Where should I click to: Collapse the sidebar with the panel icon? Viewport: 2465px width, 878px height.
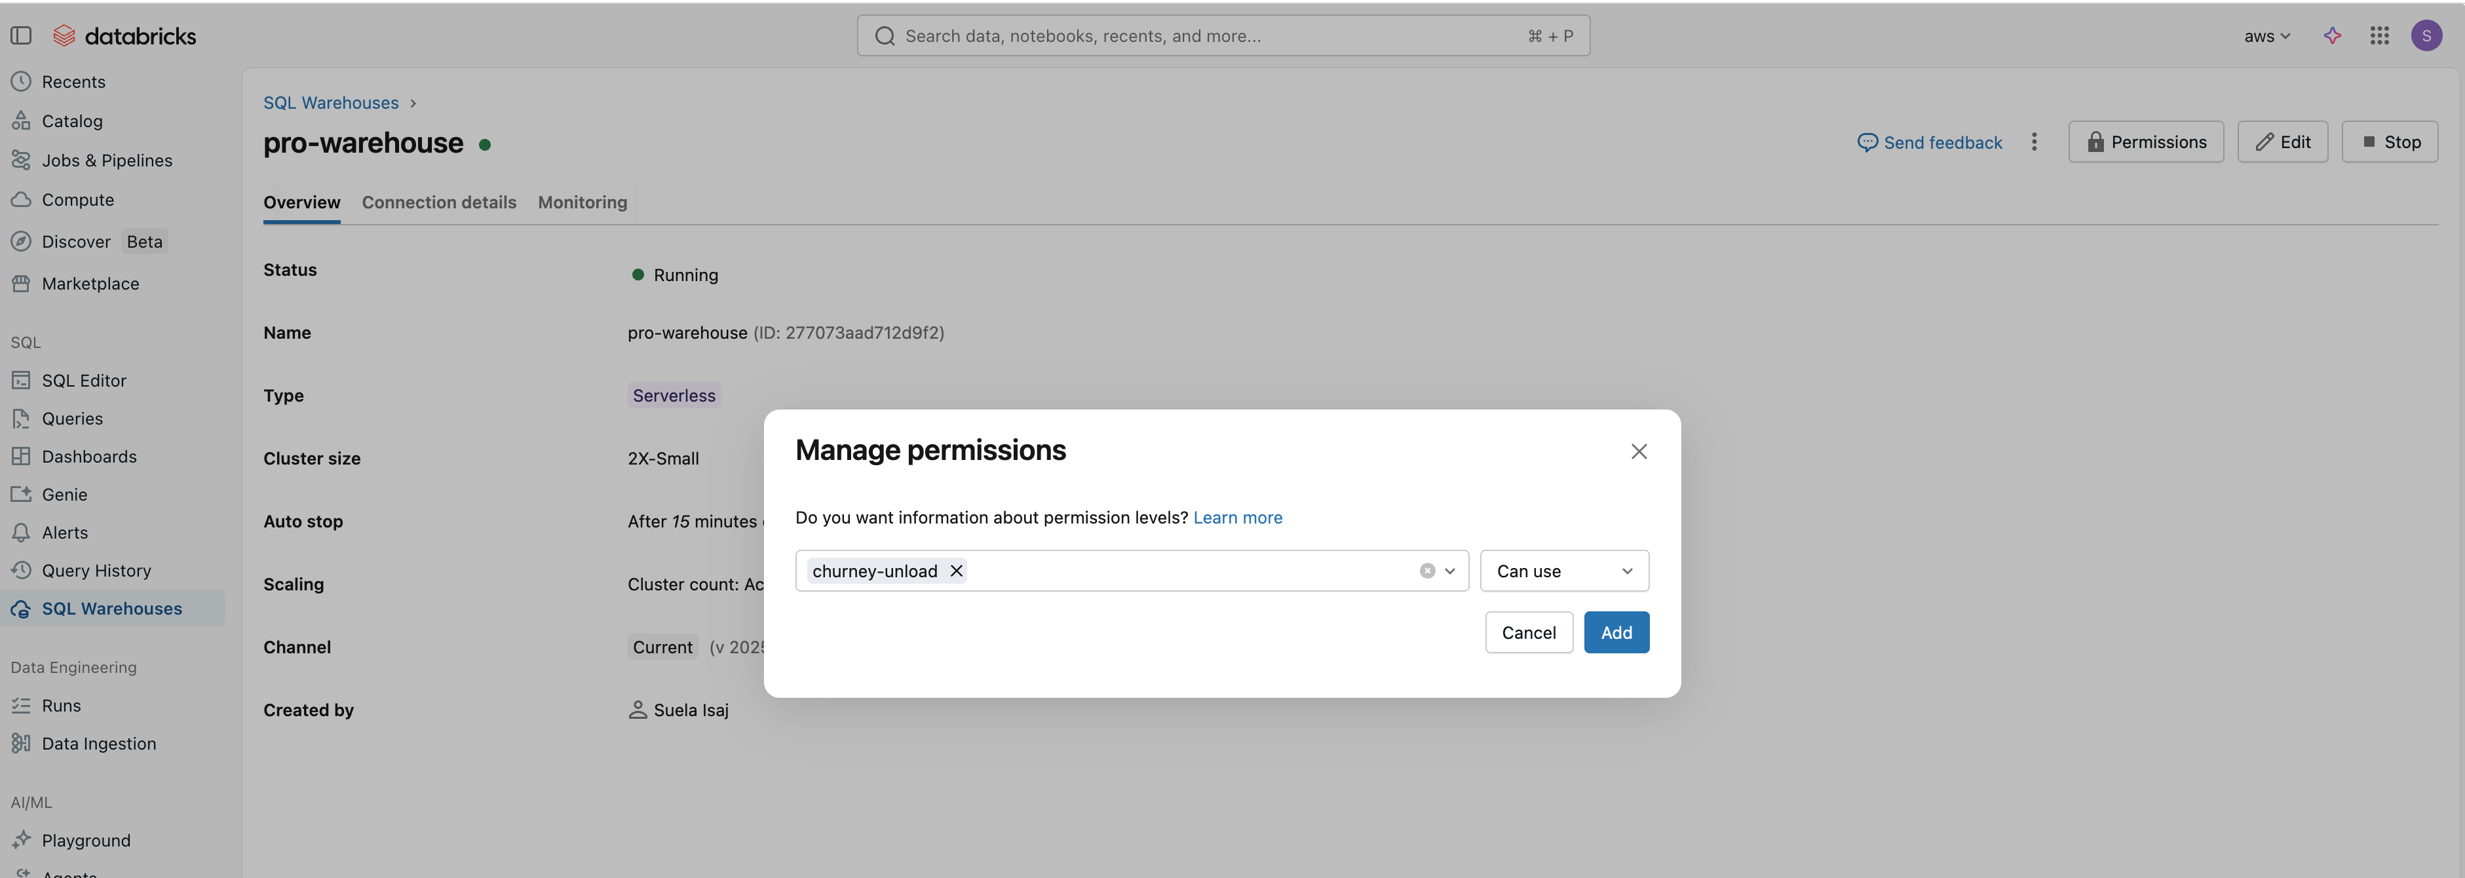point(21,35)
